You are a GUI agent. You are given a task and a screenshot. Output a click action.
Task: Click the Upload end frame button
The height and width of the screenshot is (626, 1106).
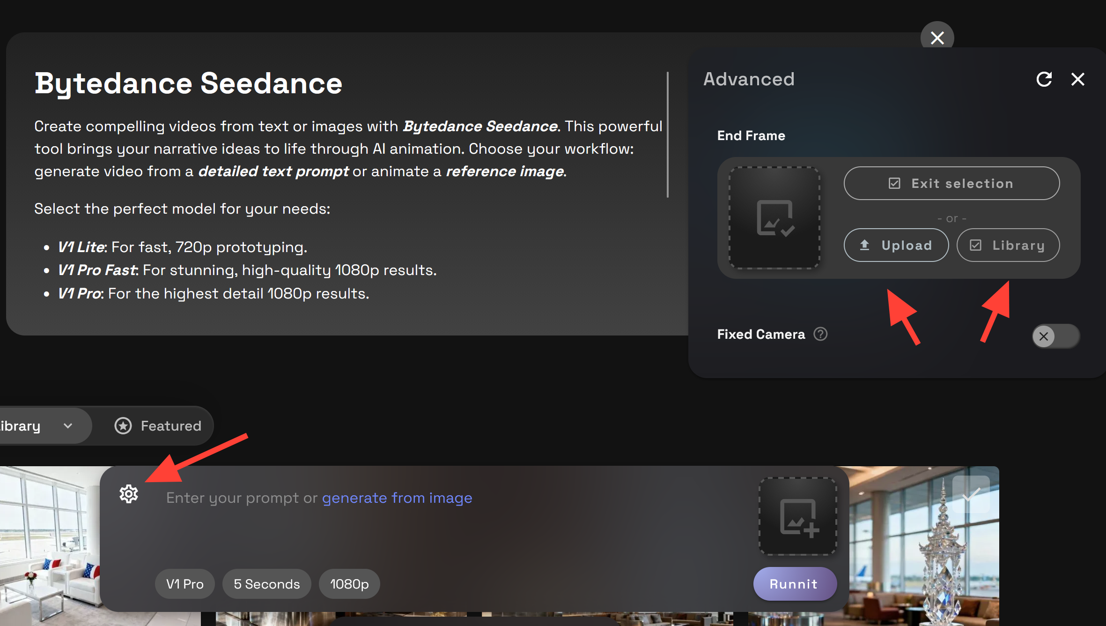pyautogui.click(x=896, y=245)
